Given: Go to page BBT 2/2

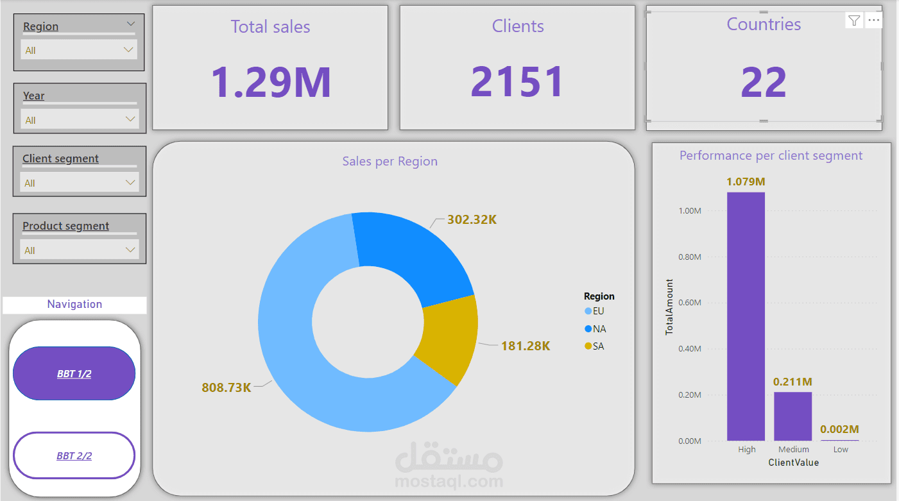Looking at the screenshot, I should pyautogui.click(x=74, y=455).
